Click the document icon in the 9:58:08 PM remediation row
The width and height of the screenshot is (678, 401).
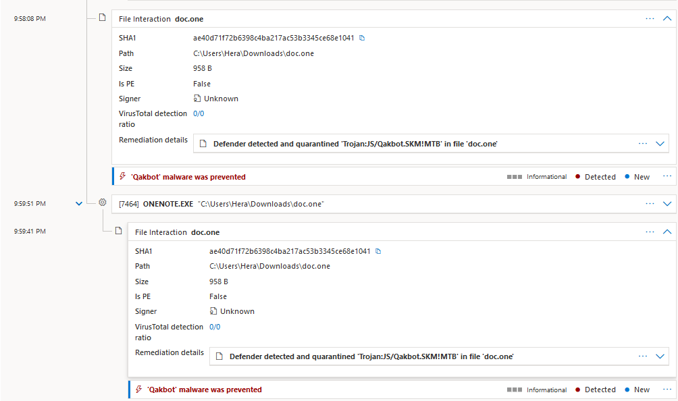coord(203,144)
